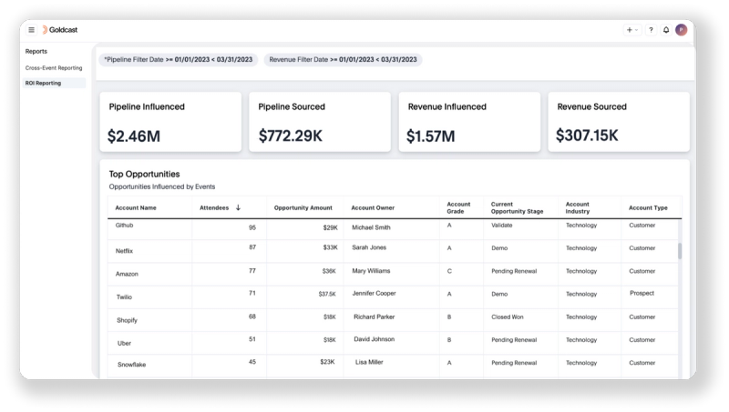
Task: Open the hamburger menu icon
Action: (31, 30)
